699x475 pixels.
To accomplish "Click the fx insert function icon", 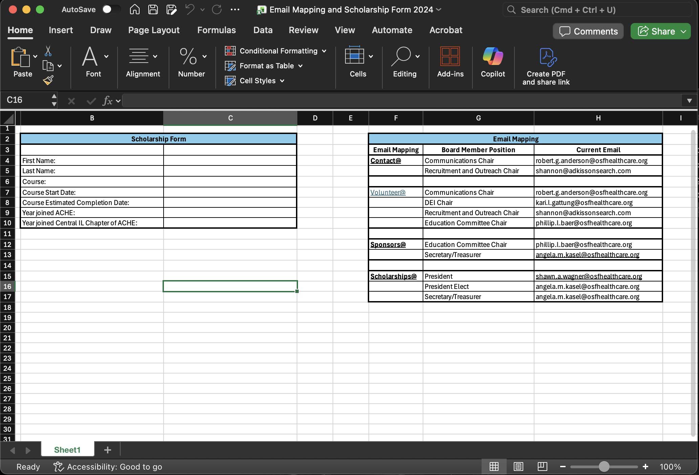I will click(x=108, y=101).
